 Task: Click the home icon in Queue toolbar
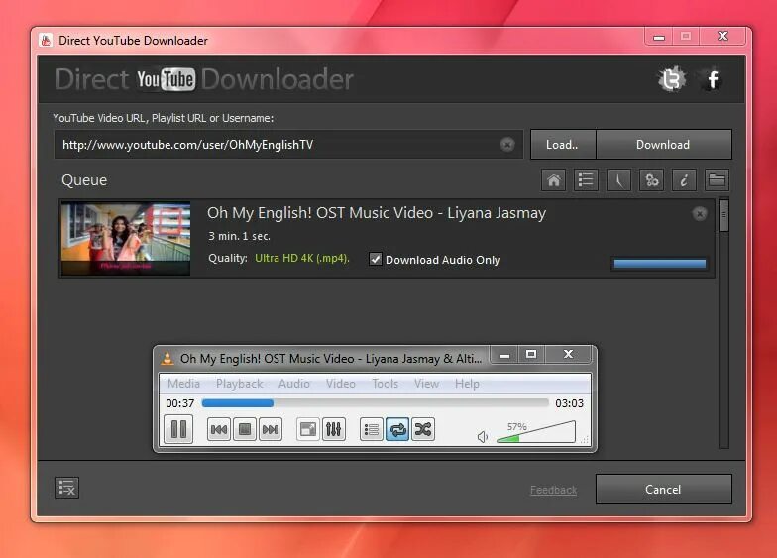tap(553, 180)
